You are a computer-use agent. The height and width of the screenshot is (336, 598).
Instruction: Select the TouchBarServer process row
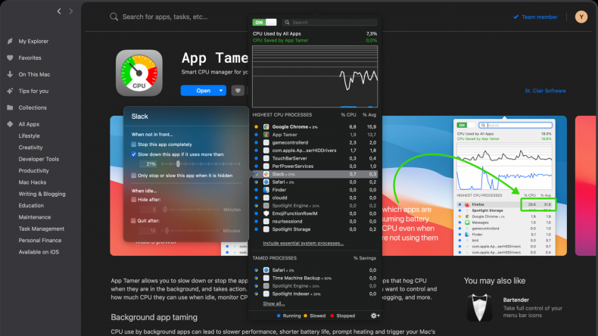pos(315,158)
